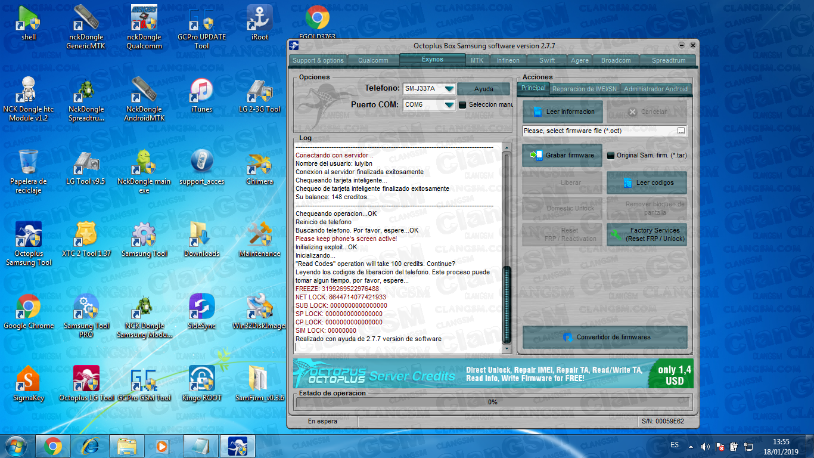Open the Downloads folder icon
This screenshot has width=814, height=458.
pos(201,240)
